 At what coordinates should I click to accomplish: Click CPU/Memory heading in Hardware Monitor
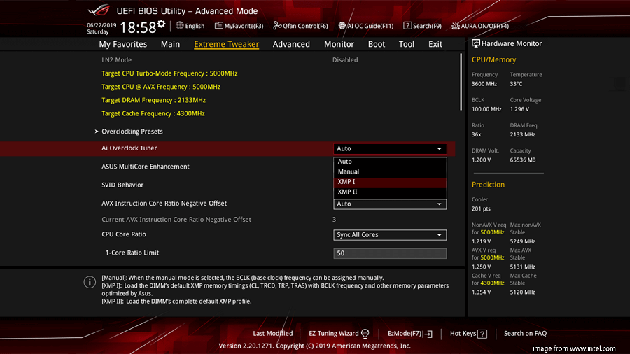493,59
